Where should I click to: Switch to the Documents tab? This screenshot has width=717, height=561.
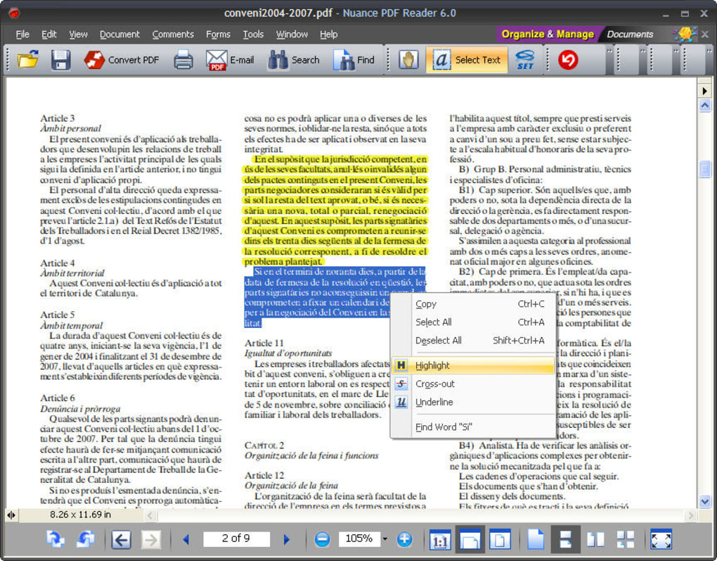631,34
